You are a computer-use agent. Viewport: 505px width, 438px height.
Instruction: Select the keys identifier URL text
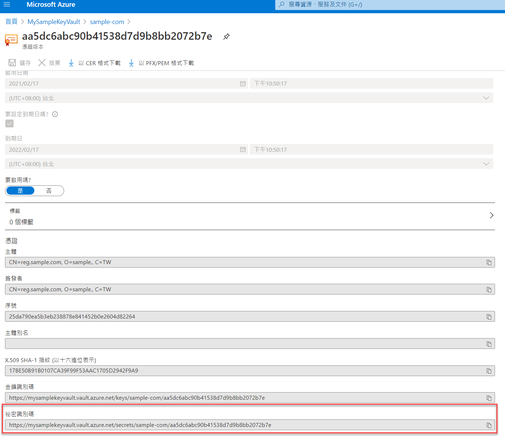tap(137, 398)
